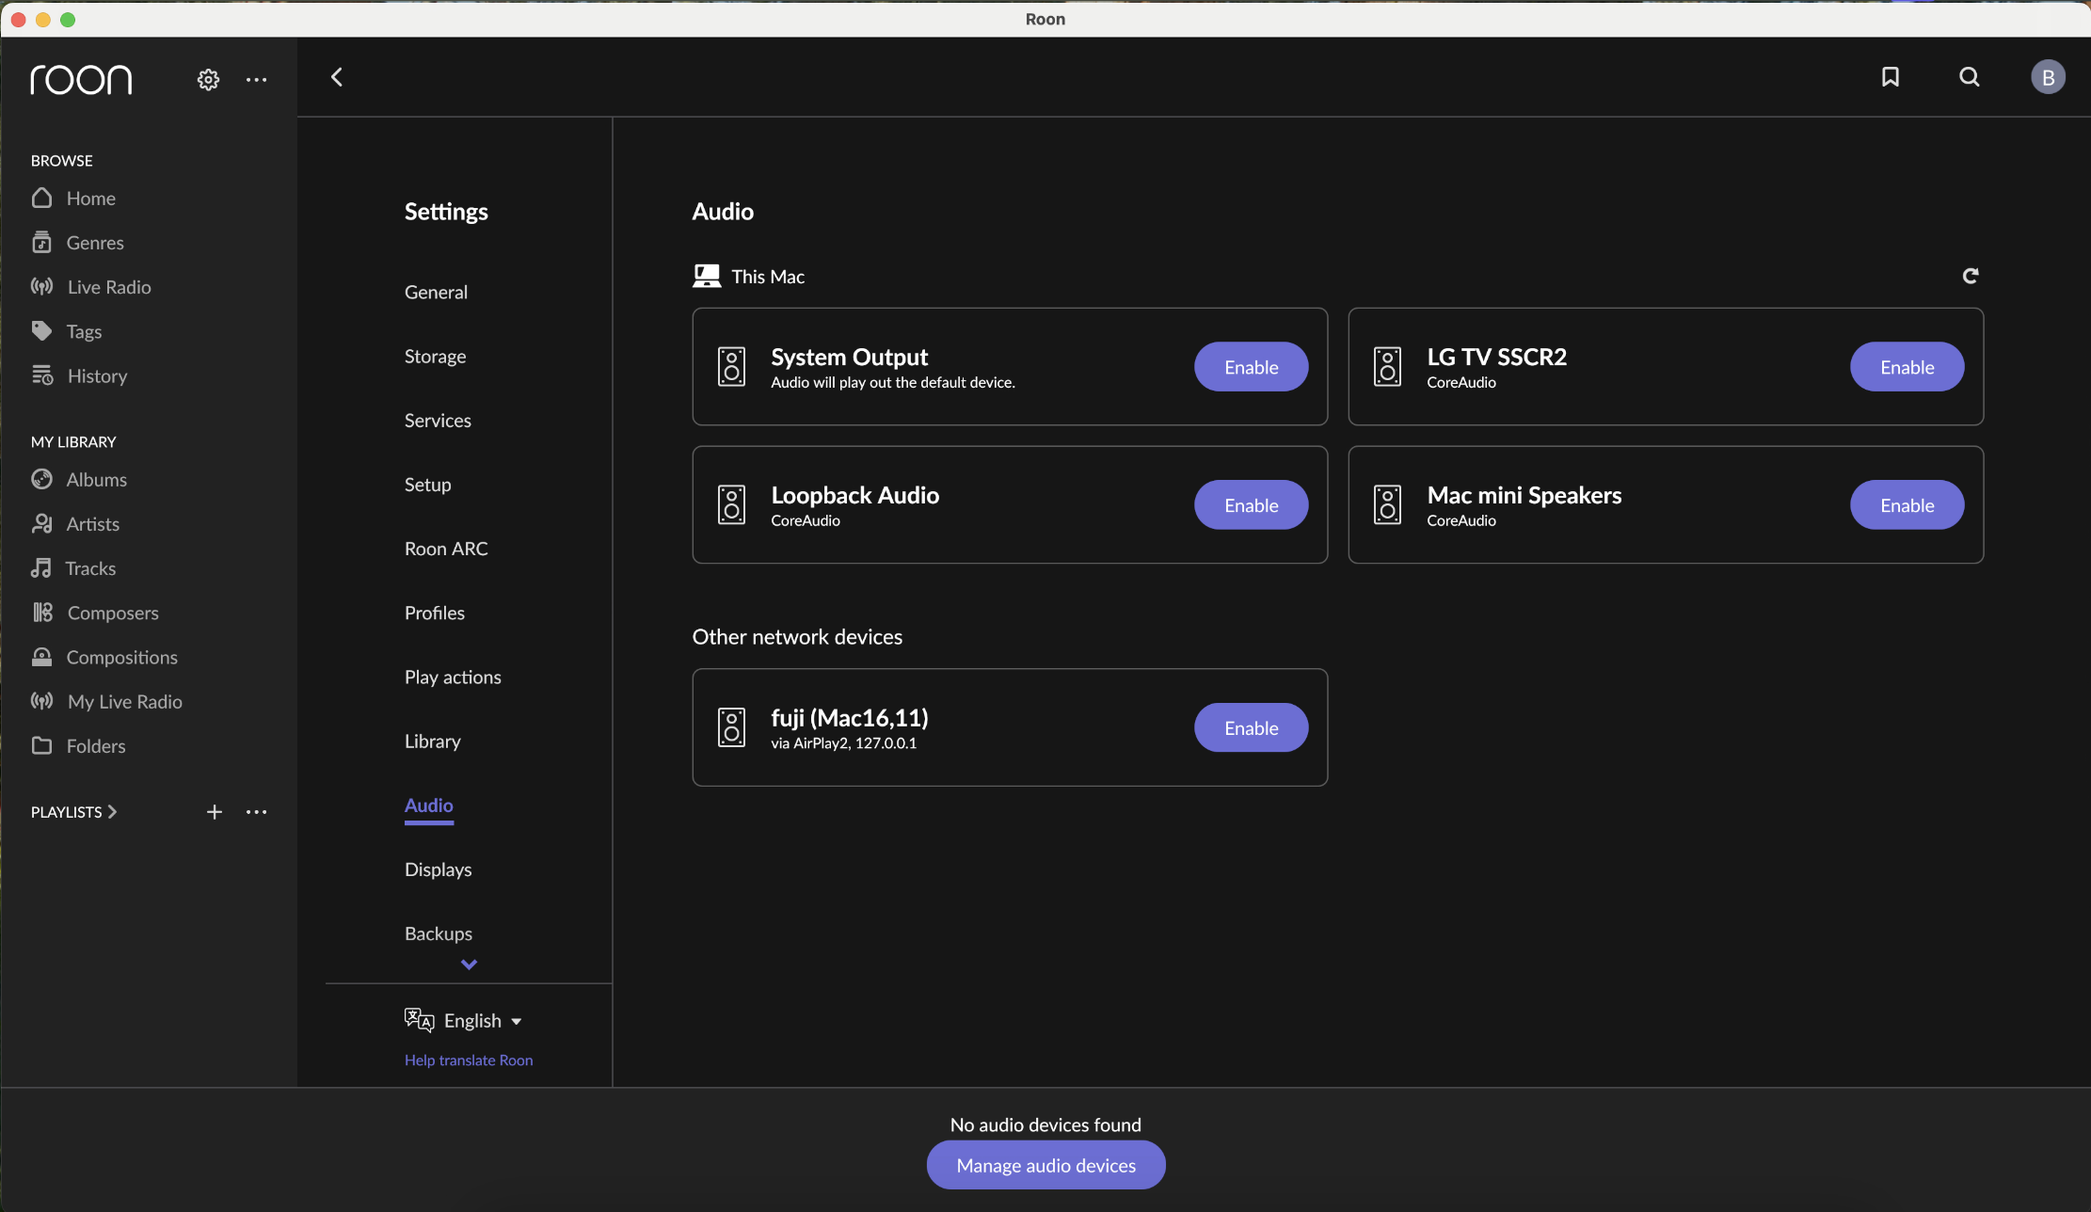Switch to the Play actions settings tab

point(453,678)
